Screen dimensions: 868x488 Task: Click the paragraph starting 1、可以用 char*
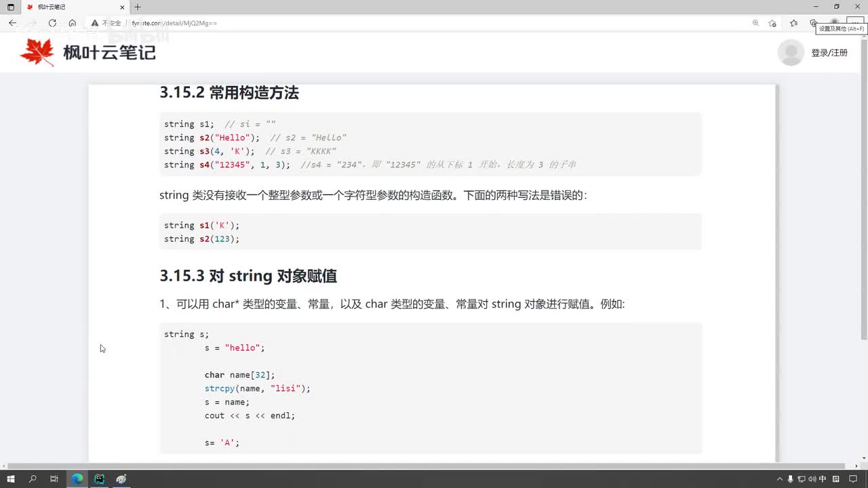(392, 304)
